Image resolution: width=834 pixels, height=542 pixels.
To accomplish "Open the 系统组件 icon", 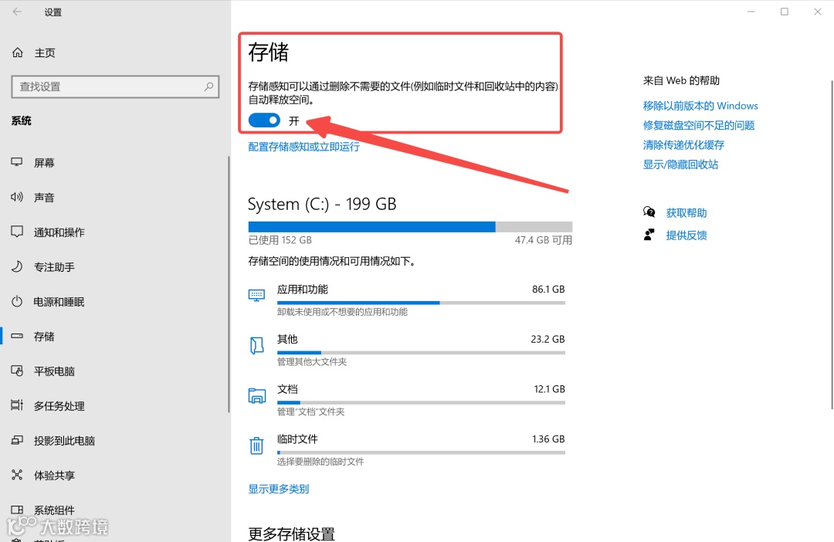I will [17, 510].
